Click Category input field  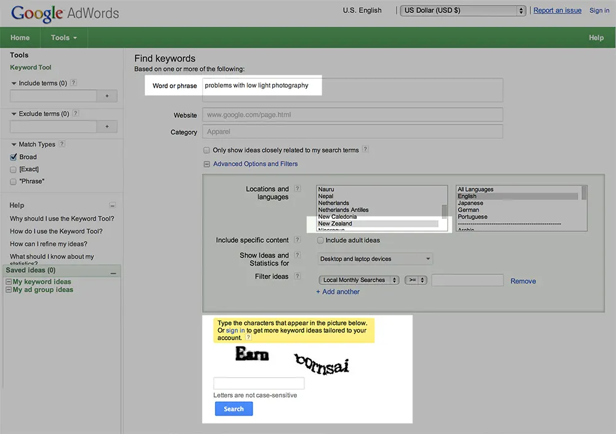[x=352, y=132]
